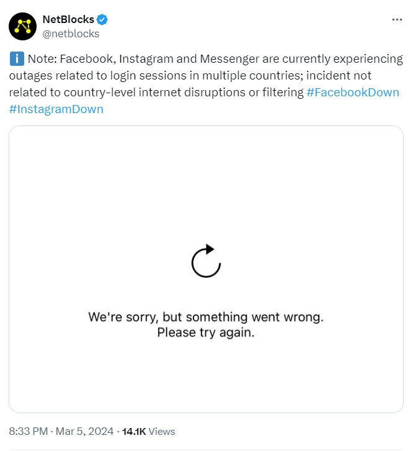This screenshot has width=413, height=451.
Task: Click the Mar 5, 2024 date
Action: tap(86, 431)
